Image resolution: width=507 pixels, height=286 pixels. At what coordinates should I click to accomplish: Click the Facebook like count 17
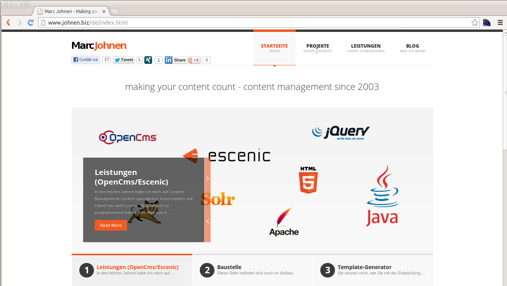[x=107, y=60]
